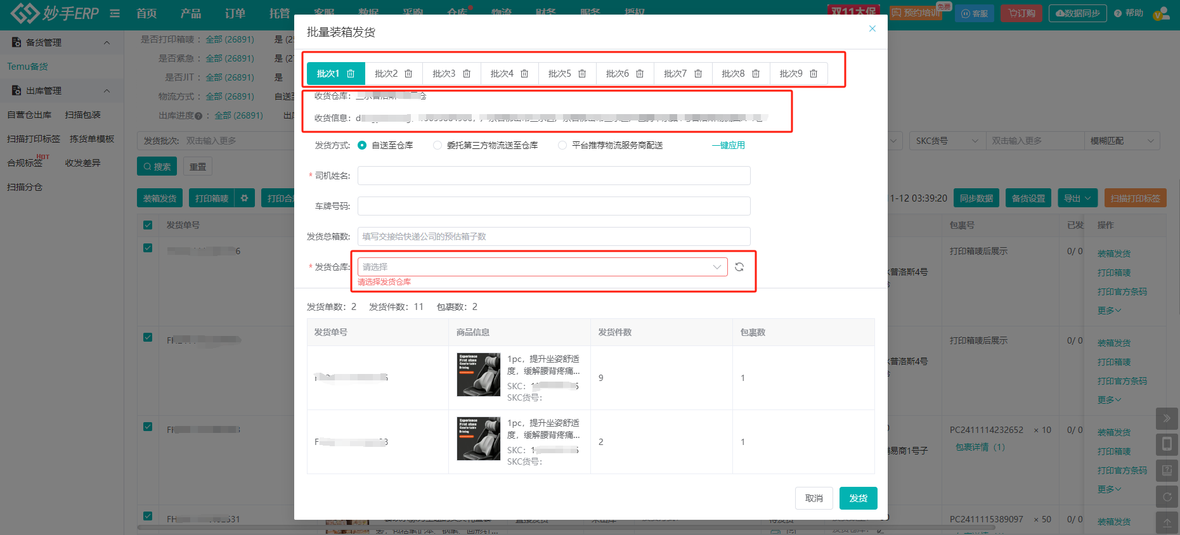Refresh the 发货仓库 warehouse list icon
The height and width of the screenshot is (535, 1180).
(x=739, y=267)
